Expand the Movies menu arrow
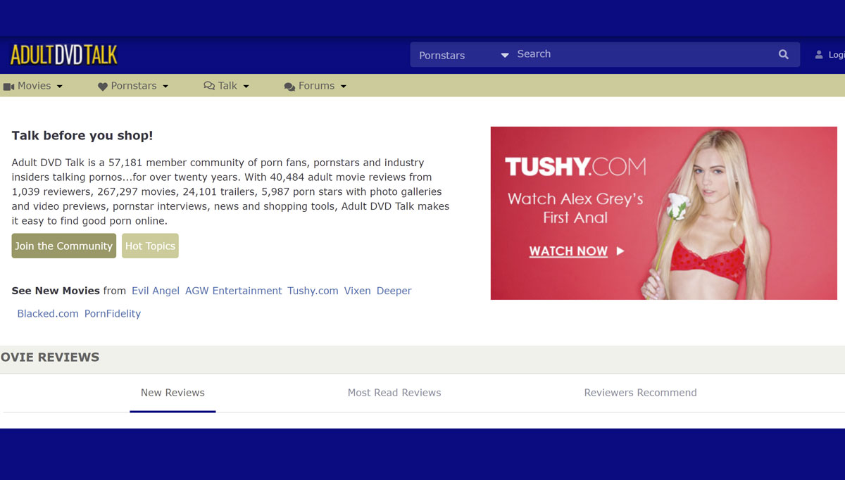This screenshot has height=480, width=845. pyautogui.click(x=60, y=87)
